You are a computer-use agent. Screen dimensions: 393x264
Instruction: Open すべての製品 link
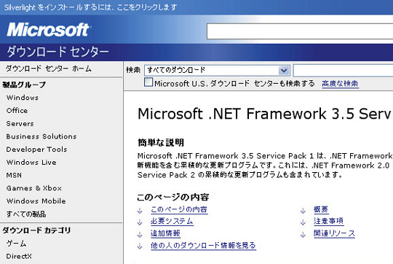coord(26,214)
